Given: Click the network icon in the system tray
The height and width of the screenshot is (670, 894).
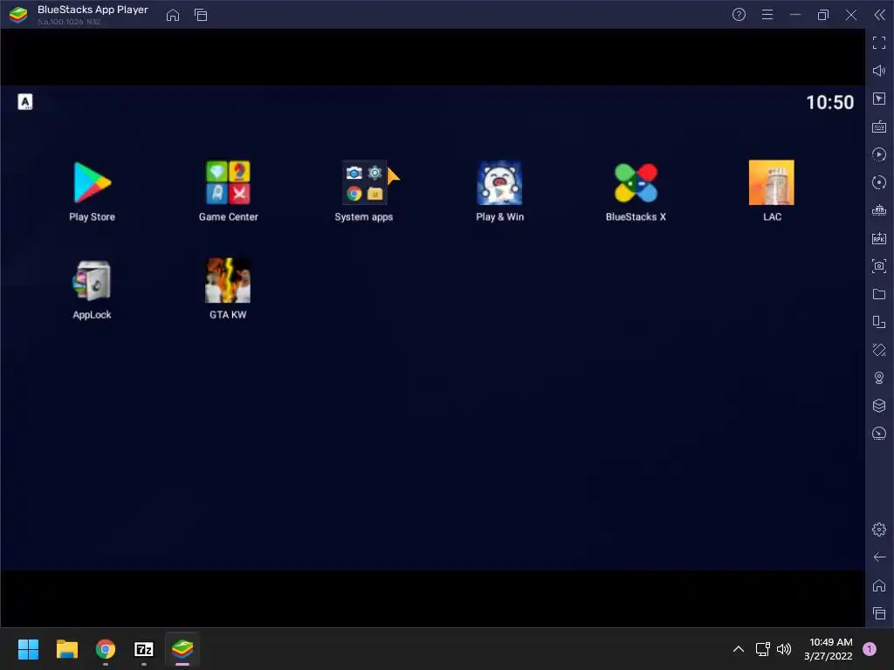Looking at the screenshot, I should 762,649.
